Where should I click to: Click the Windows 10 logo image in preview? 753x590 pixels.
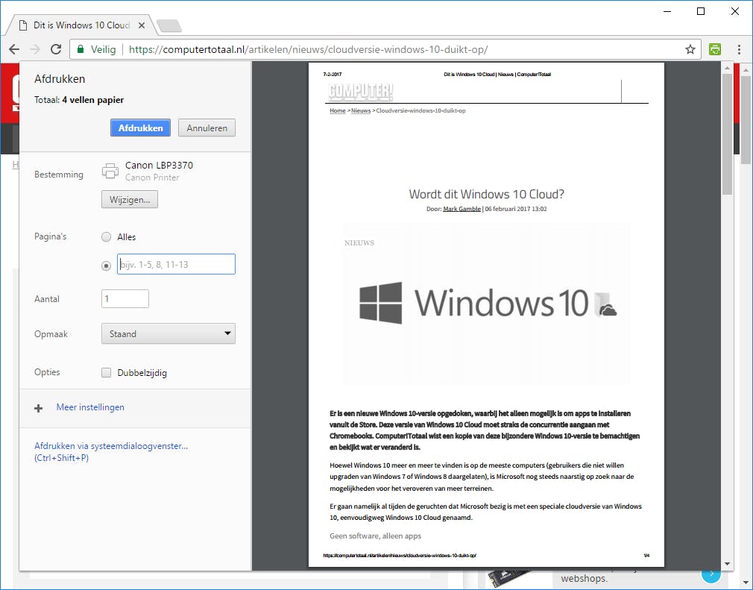[x=487, y=303]
